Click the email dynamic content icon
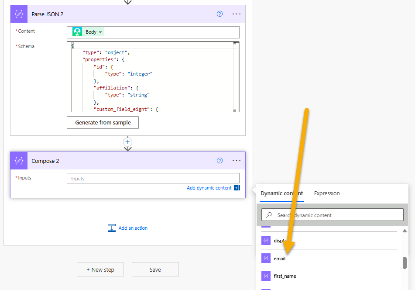Image resolution: width=415 pixels, height=290 pixels. (x=266, y=258)
